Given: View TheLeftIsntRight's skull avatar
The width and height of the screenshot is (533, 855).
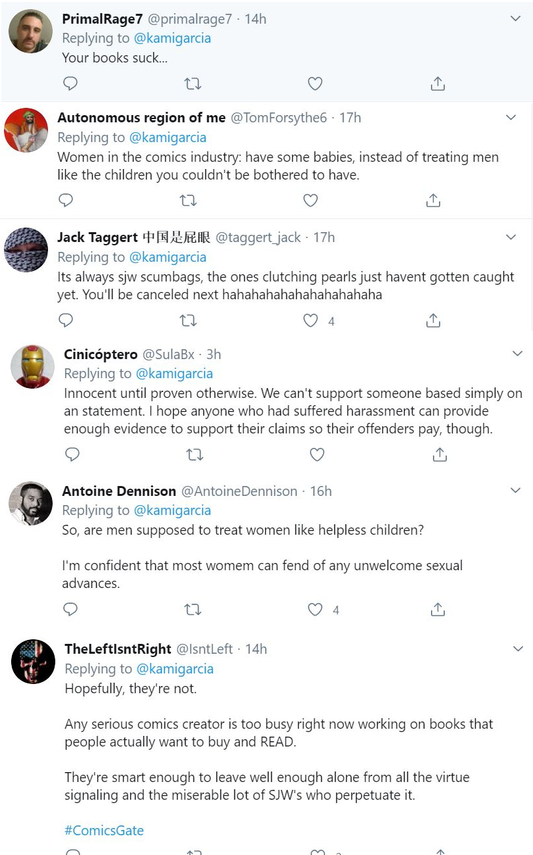Looking at the screenshot, I should (x=33, y=662).
